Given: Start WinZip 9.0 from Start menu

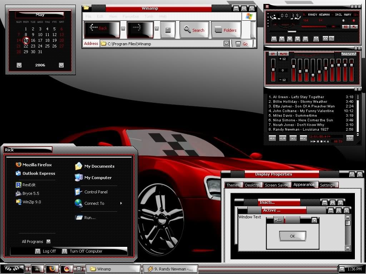Looking at the screenshot, I should pos(28,202).
